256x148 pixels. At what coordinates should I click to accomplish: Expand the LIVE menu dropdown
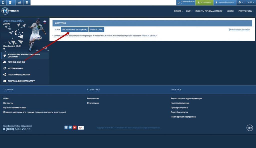click(x=189, y=11)
